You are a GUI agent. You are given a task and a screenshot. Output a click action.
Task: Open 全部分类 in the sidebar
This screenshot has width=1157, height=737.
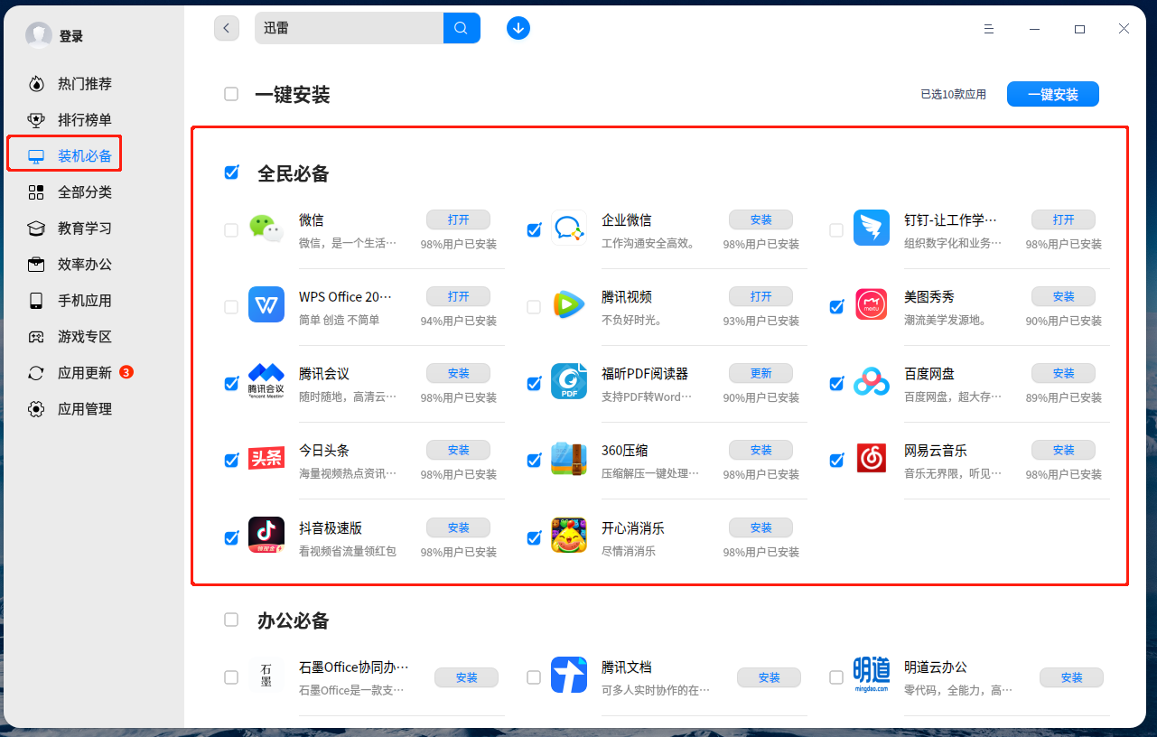tap(70, 192)
